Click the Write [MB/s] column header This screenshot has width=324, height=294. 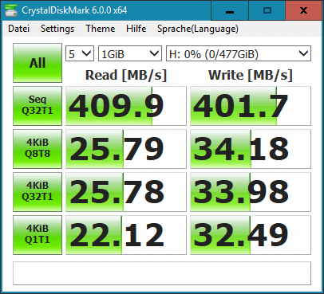tap(251, 75)
